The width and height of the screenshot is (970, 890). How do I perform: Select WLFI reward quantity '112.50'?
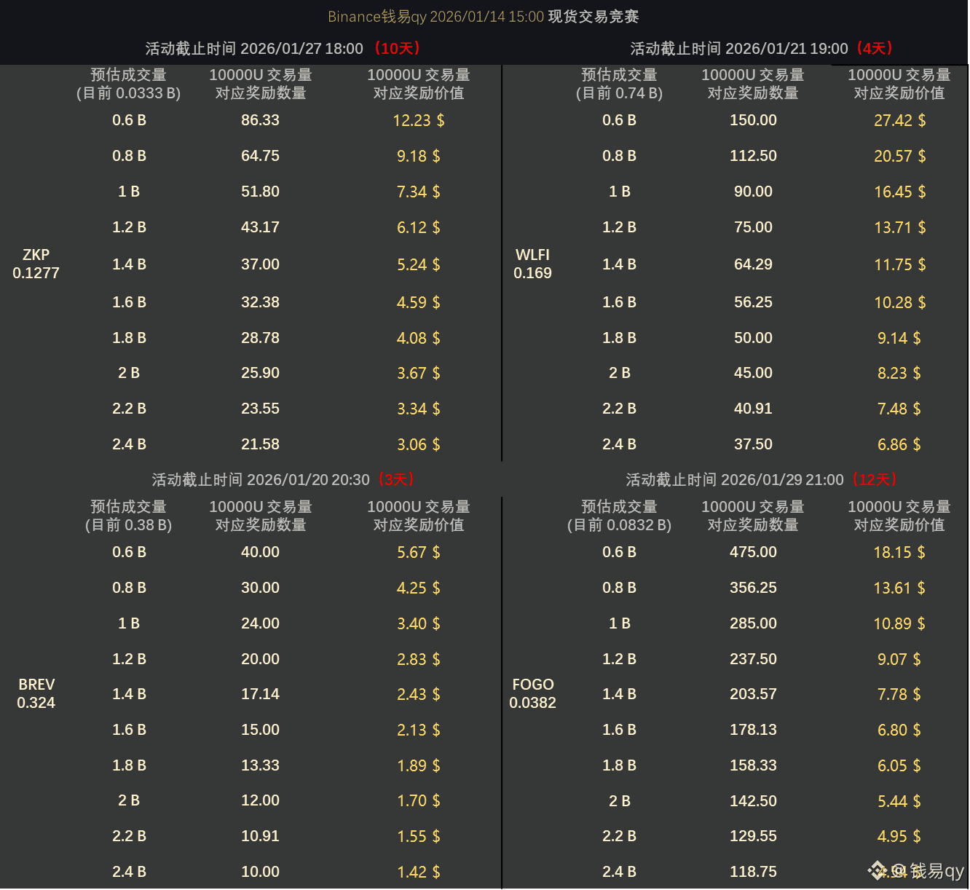tap(753, 156)
